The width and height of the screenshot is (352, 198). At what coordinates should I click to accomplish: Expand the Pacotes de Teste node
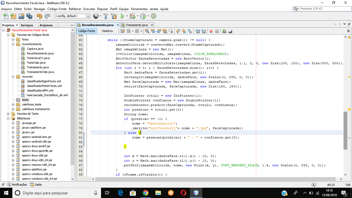(8, 114)
